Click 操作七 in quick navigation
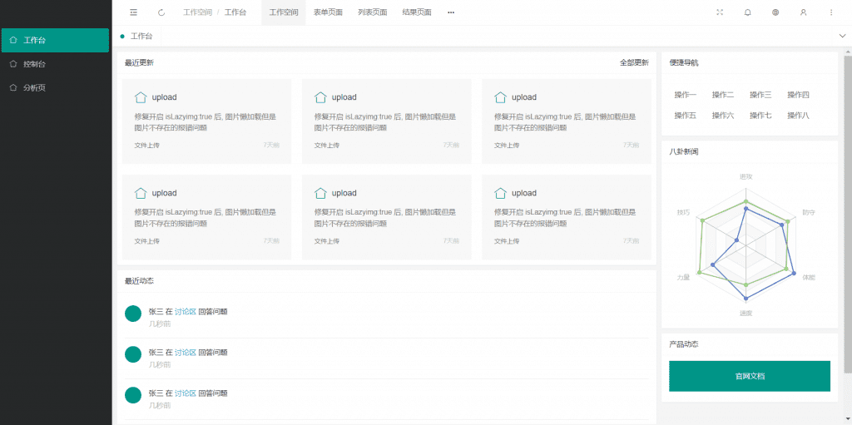The width and height of the screenshot is (852, 425). point(760,116)
